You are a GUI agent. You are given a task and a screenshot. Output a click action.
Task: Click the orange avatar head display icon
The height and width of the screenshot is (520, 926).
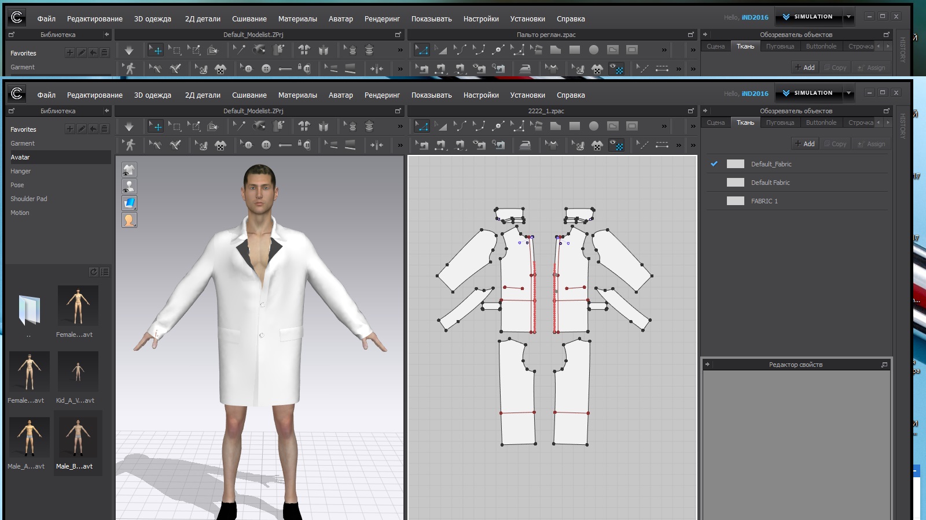click(129, 220)
